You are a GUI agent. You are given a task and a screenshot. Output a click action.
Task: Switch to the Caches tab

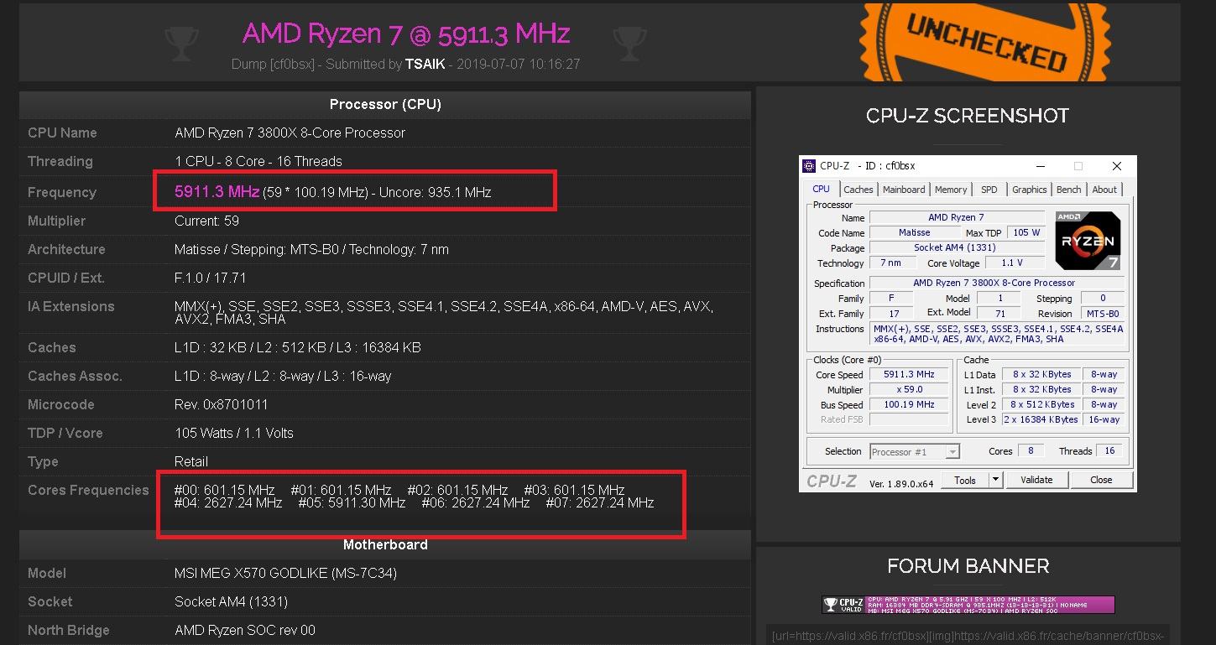tap(859, 190)
